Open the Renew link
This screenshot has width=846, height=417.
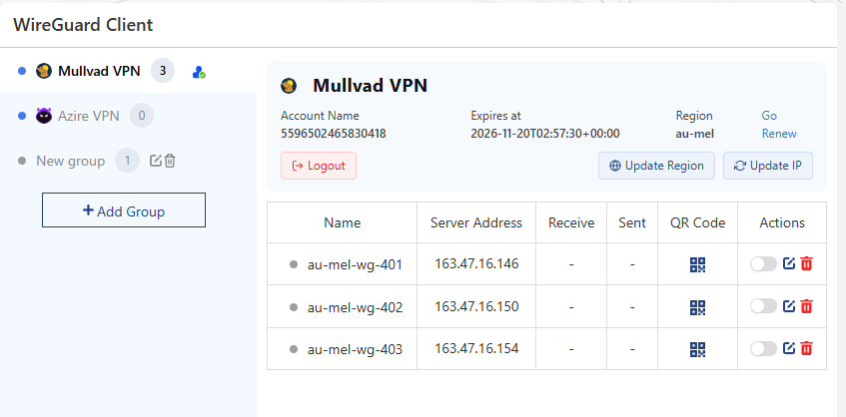pos(779,134)
